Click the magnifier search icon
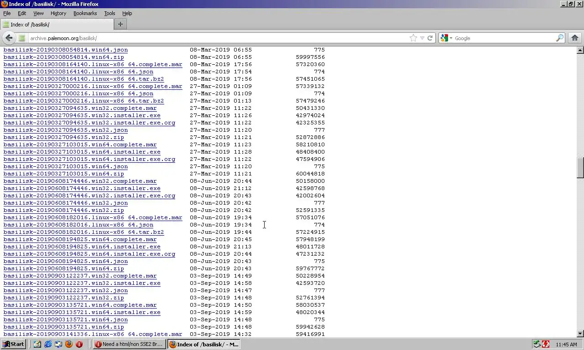 coord(559,38)
